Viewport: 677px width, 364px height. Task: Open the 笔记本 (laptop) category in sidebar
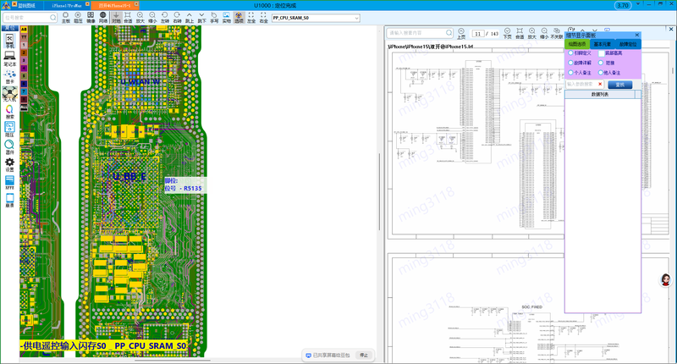pyautogui.click(x=9, y=57)
